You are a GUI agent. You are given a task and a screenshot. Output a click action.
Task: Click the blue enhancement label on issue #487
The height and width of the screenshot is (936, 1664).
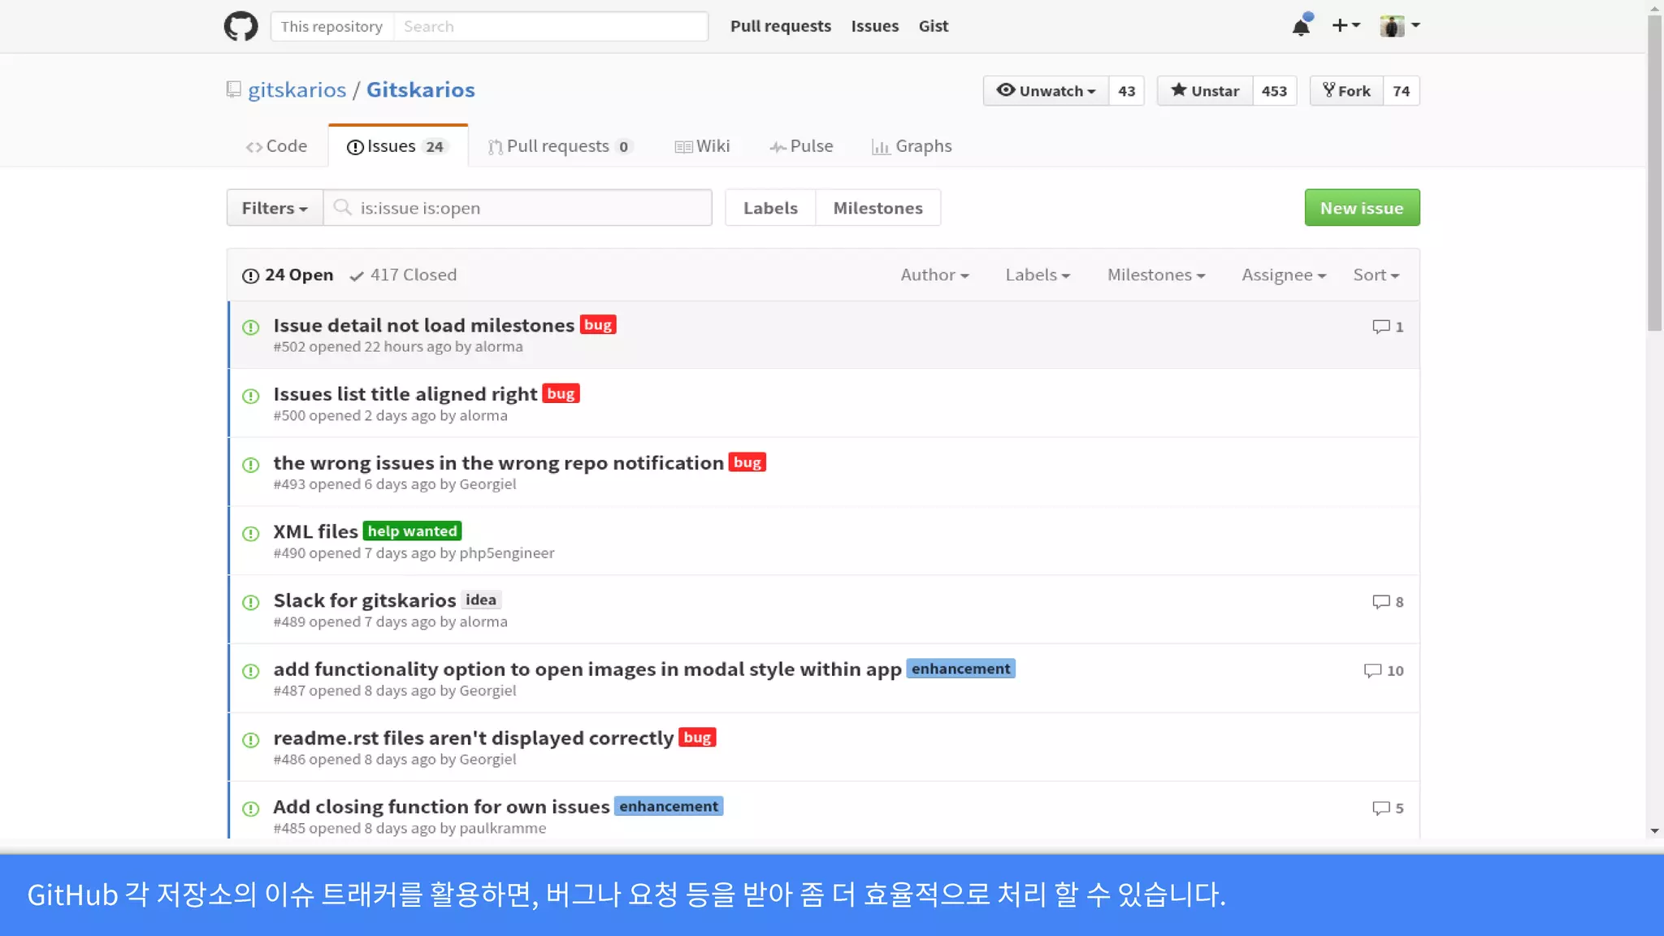pyautogui.click(x=960, y=669)
